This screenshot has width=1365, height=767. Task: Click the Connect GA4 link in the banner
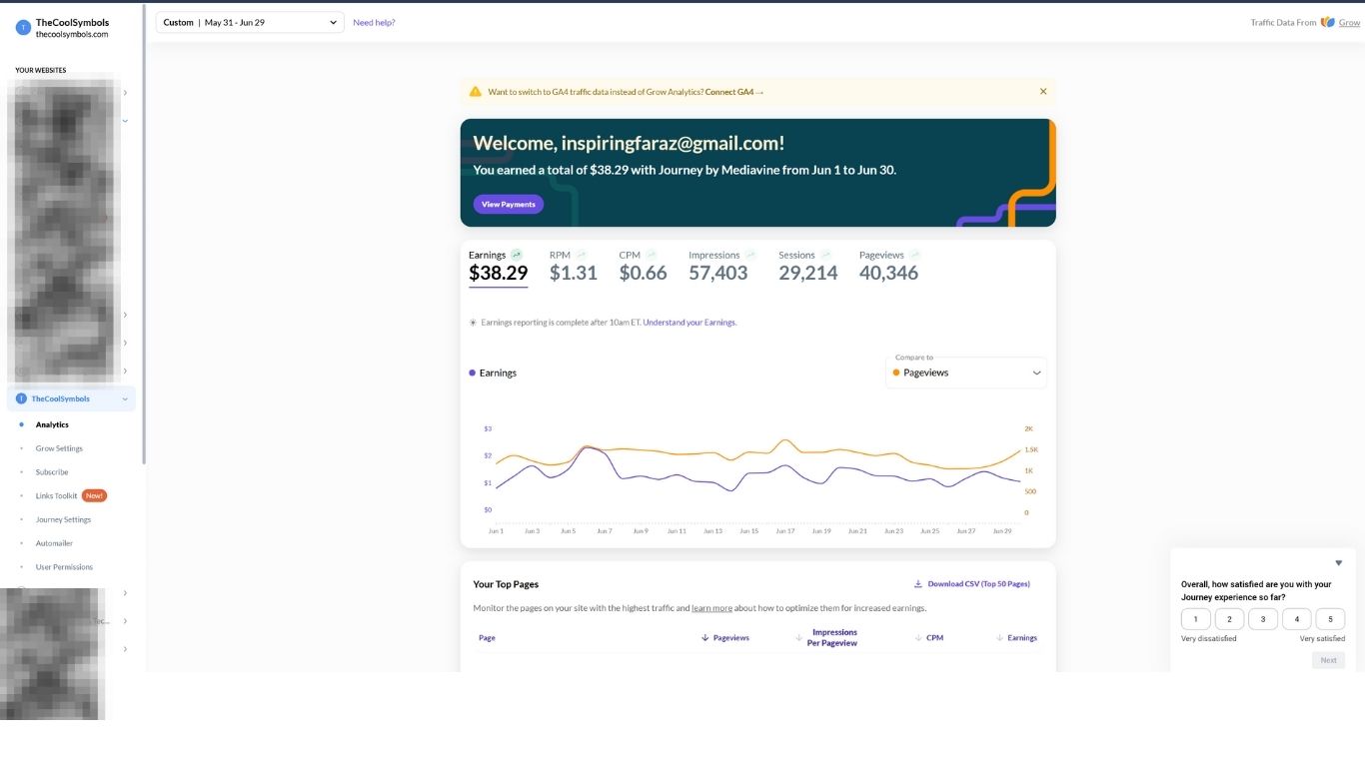734,92
